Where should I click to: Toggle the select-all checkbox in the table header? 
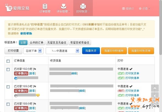(x=8, y=61)
